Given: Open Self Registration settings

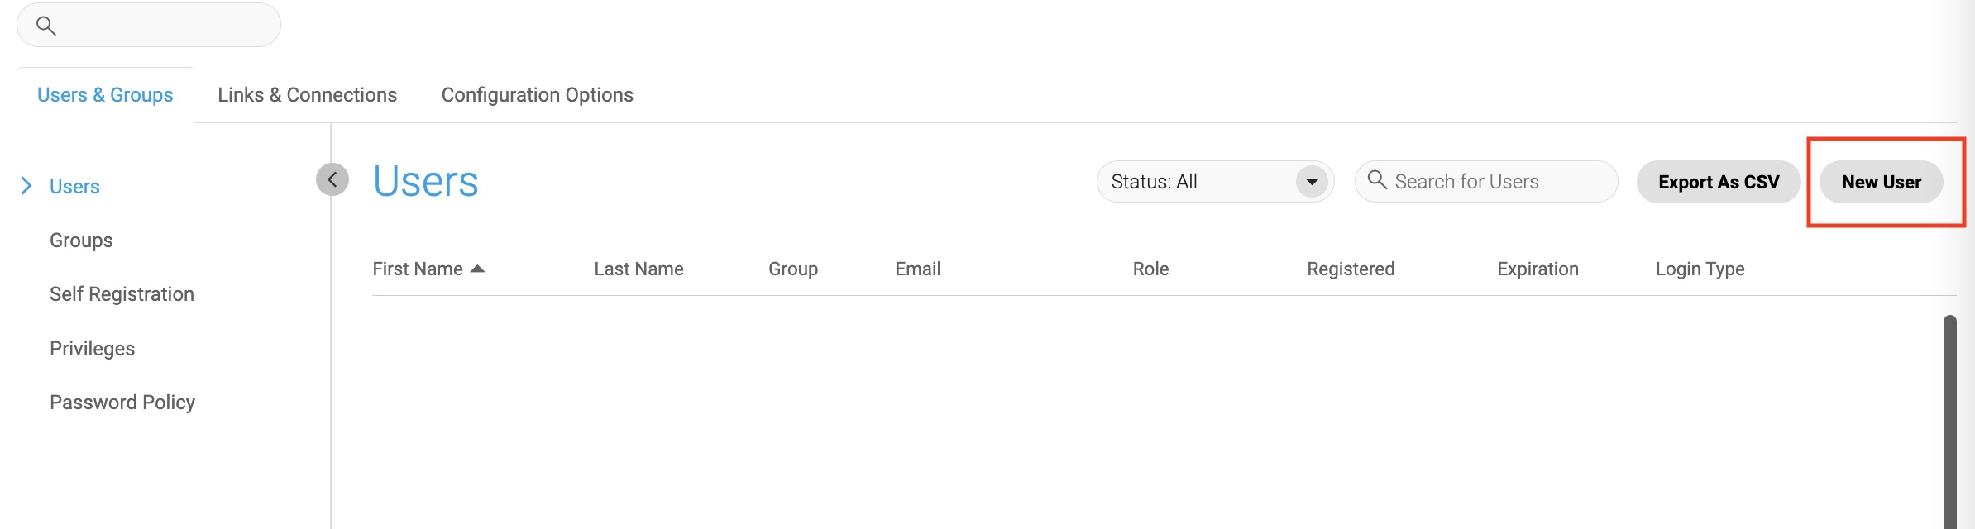Looking at the screenshot, I should click(122, 293).
